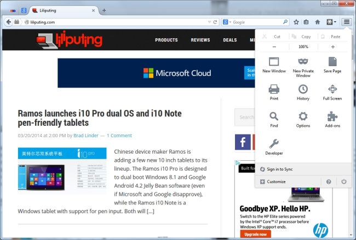Click the Google search input field
The width and height of the screenshot is (356, 240).
tap(257, 22)
